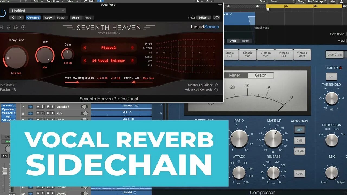
Task: Click the Ukelele1 track waveform icon
Action: point(30,193)
